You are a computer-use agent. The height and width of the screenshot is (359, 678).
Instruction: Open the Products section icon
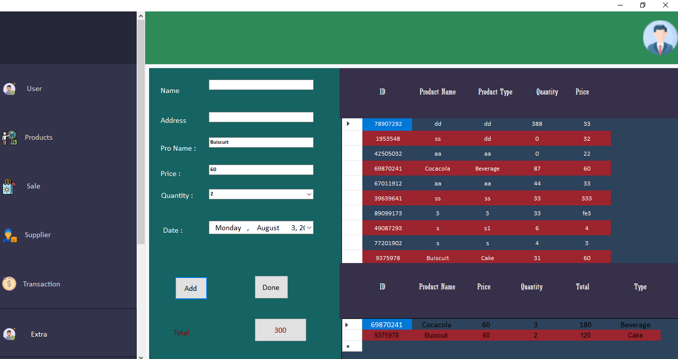click(9, 137)
